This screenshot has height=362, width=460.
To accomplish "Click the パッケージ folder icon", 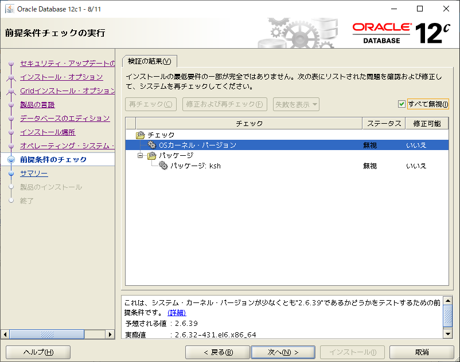I will (x=151, y=156).
